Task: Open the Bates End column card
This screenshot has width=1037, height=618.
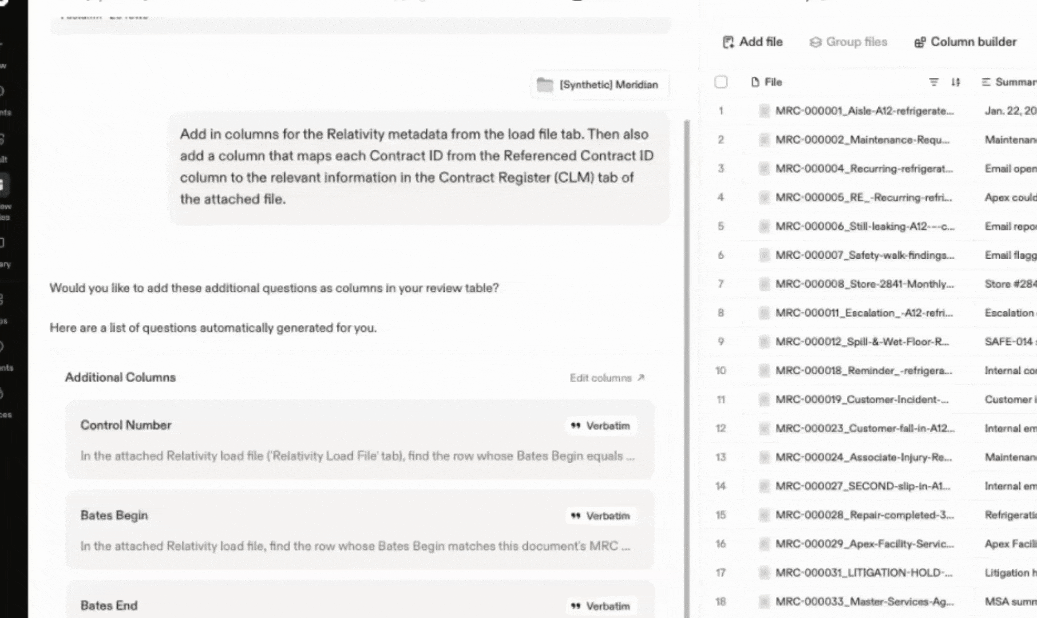Action: click(x=359, y=599)
